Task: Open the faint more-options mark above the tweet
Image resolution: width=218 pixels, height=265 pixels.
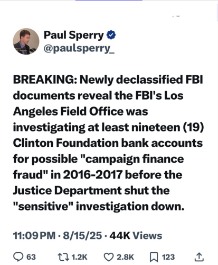Action: coord(176,16)
